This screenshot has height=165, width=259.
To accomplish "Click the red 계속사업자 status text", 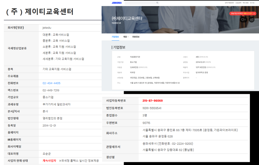I will (x=49, y=160).
